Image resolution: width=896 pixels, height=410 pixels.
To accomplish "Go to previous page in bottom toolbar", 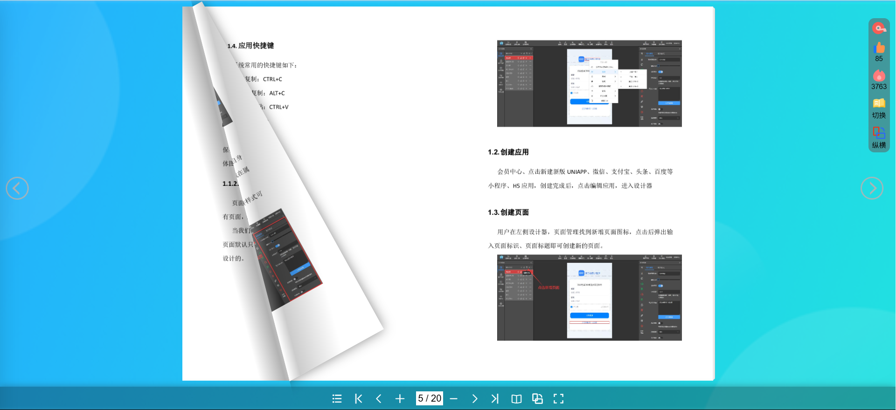I will tap(379, 399).
